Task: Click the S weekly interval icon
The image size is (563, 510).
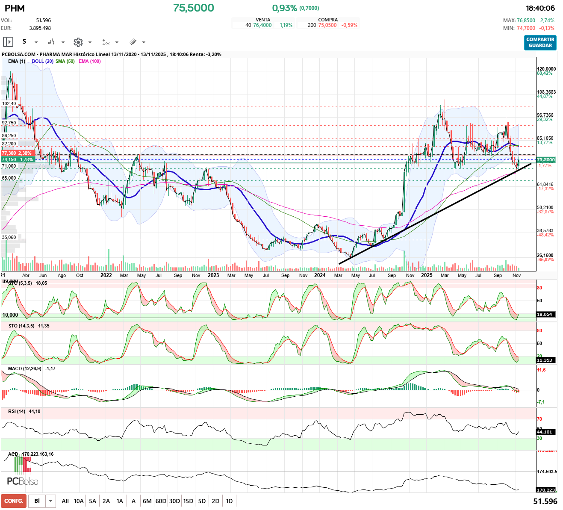Action: coord(24,41)
